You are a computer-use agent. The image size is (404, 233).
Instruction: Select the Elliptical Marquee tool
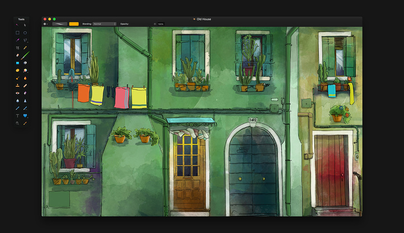pyautogui.click(x=25, y=32)
